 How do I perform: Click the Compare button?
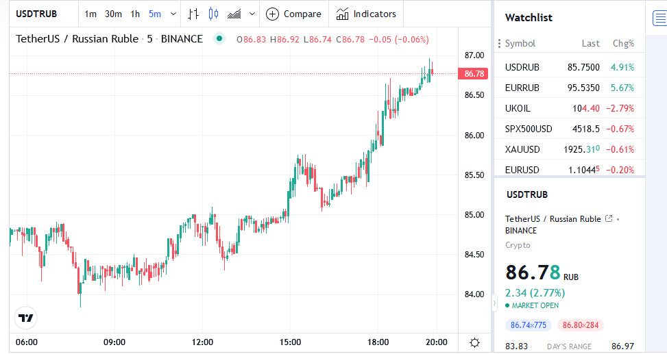coord(293,14)
